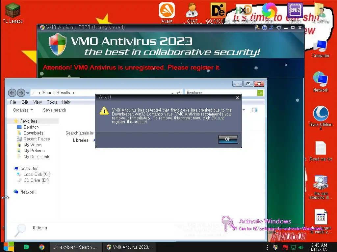Viewport: 337px width, 252px height.
Task: Open the Read me.txt file
Action: click(x=321, y=151)
